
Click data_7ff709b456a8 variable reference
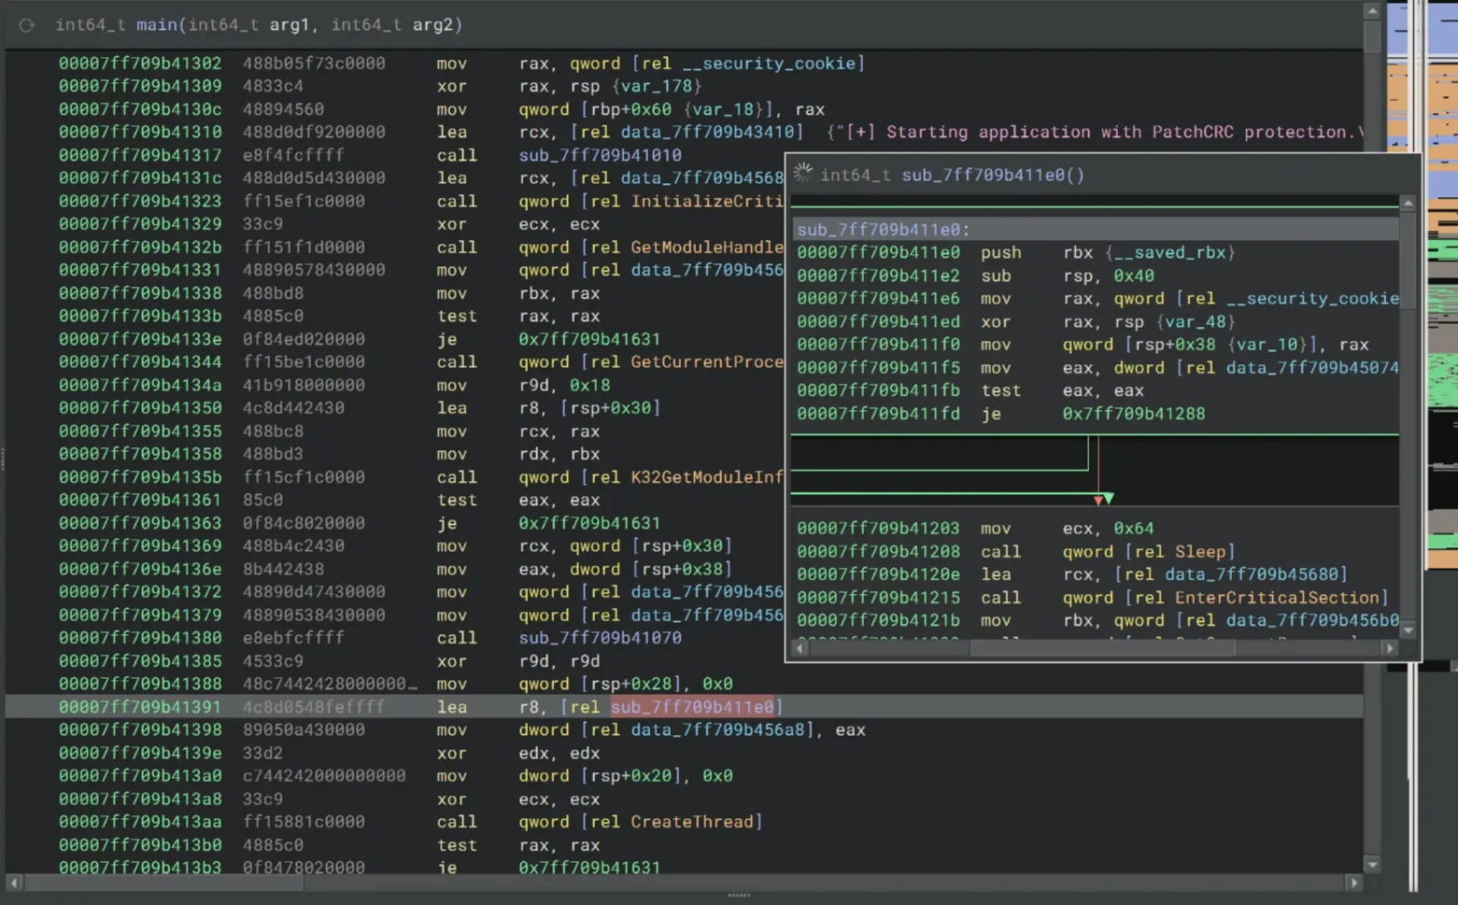720,730
